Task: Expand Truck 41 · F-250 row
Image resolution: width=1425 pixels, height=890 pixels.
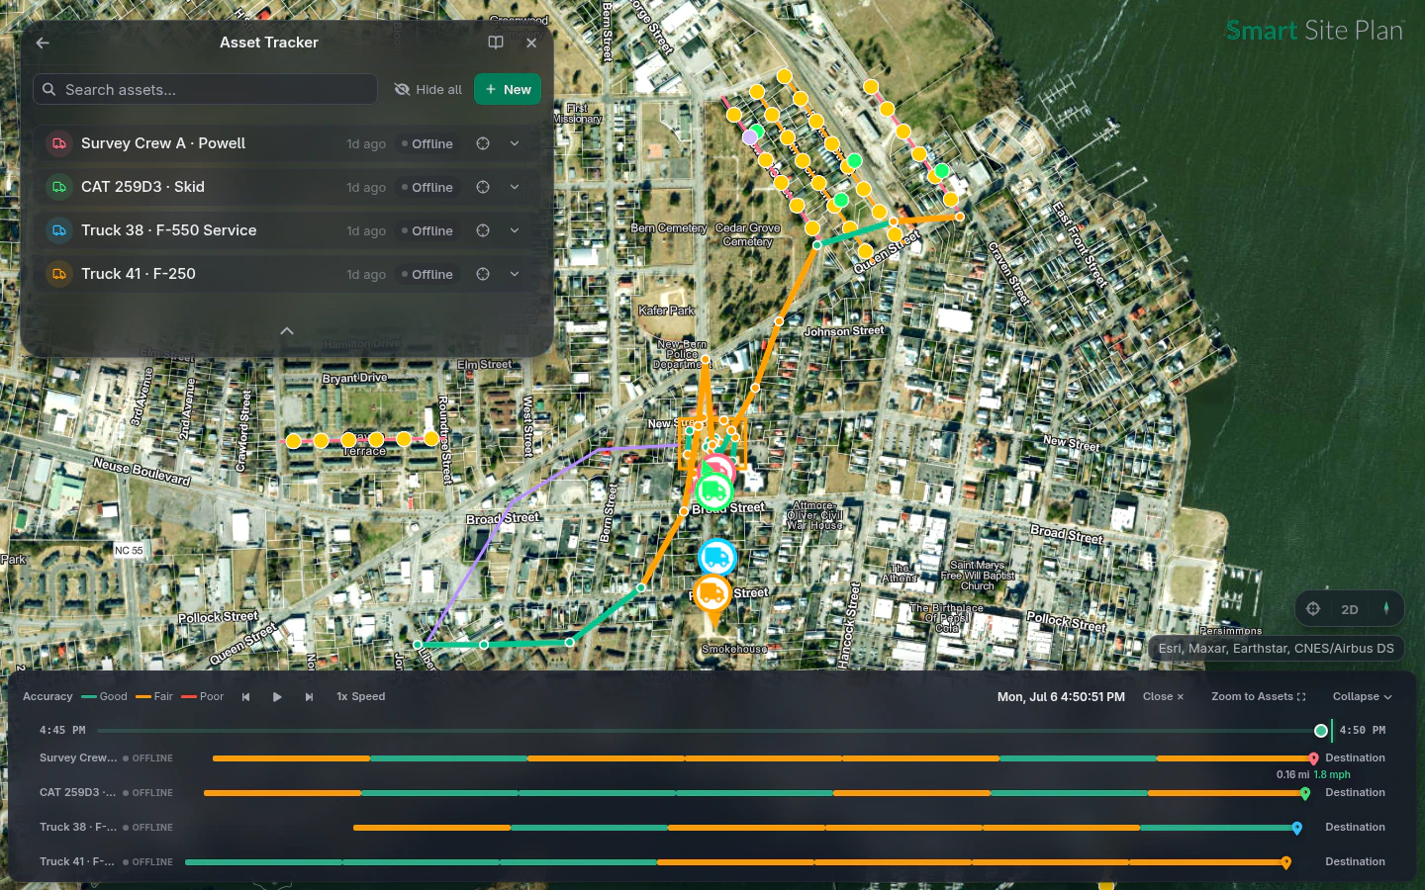Action: click(515, 274)
